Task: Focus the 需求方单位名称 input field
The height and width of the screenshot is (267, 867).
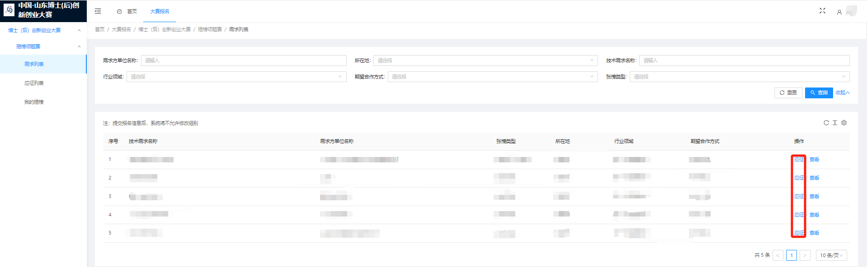Action: tap(243, 60)
